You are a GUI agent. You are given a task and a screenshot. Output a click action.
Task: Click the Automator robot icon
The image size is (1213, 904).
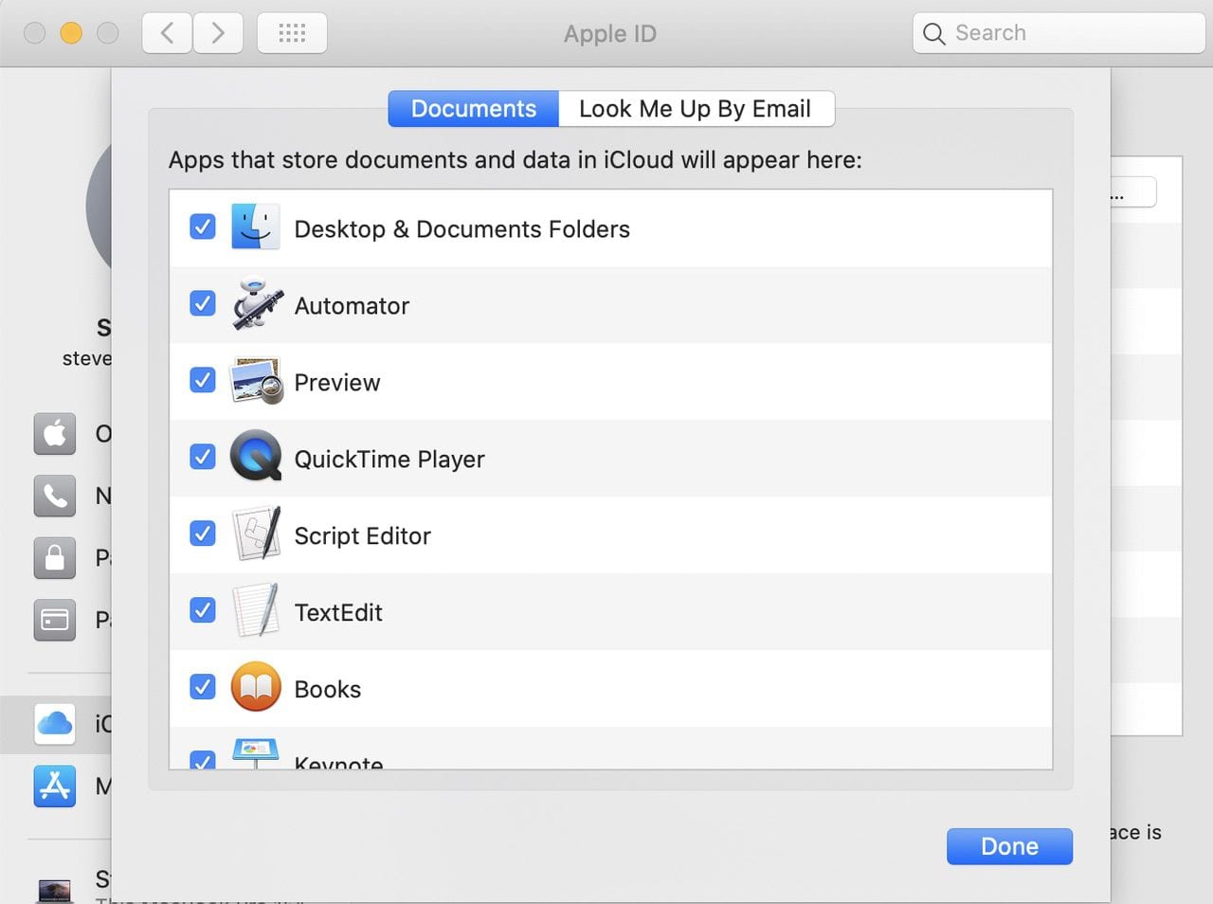[256, 305]
